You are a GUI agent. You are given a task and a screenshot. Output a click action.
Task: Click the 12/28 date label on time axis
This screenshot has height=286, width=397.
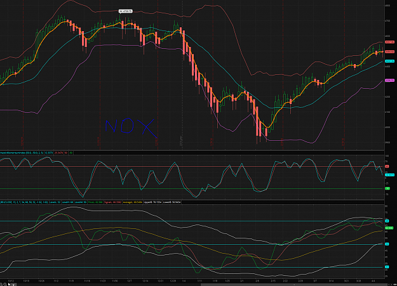pos(173,281)
